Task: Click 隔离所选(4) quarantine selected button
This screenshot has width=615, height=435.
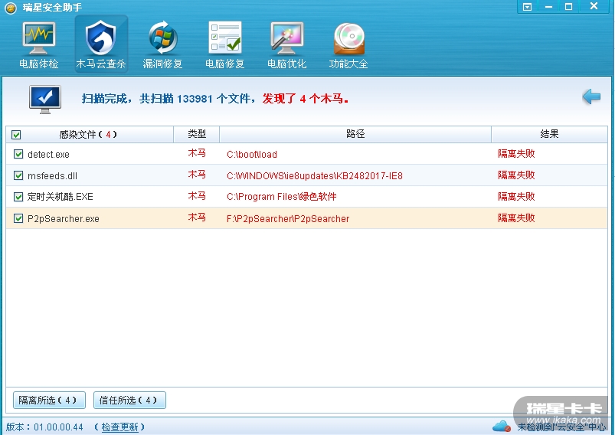Action: click(x=49, y=400)
